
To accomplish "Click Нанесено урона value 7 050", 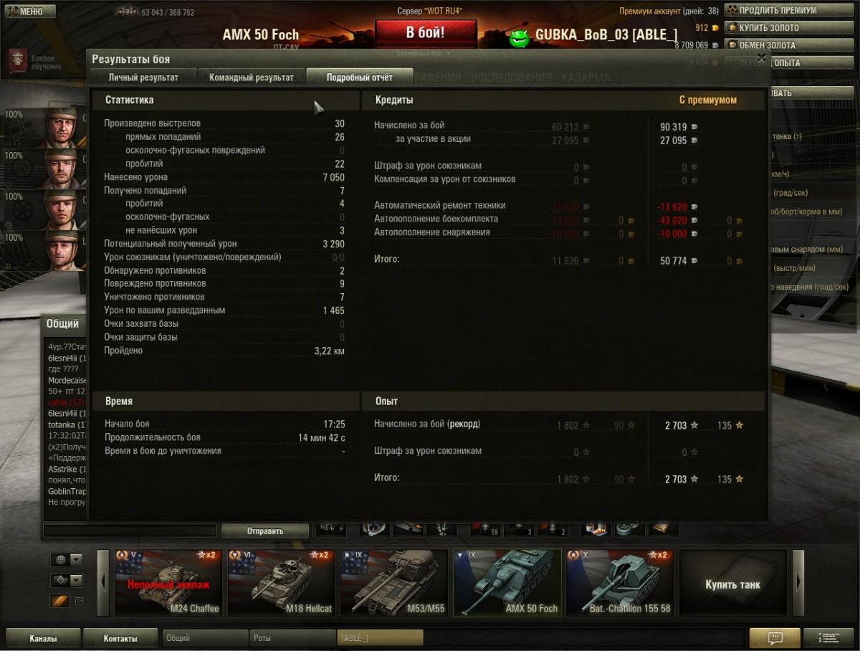I will [x=333, y=177].
